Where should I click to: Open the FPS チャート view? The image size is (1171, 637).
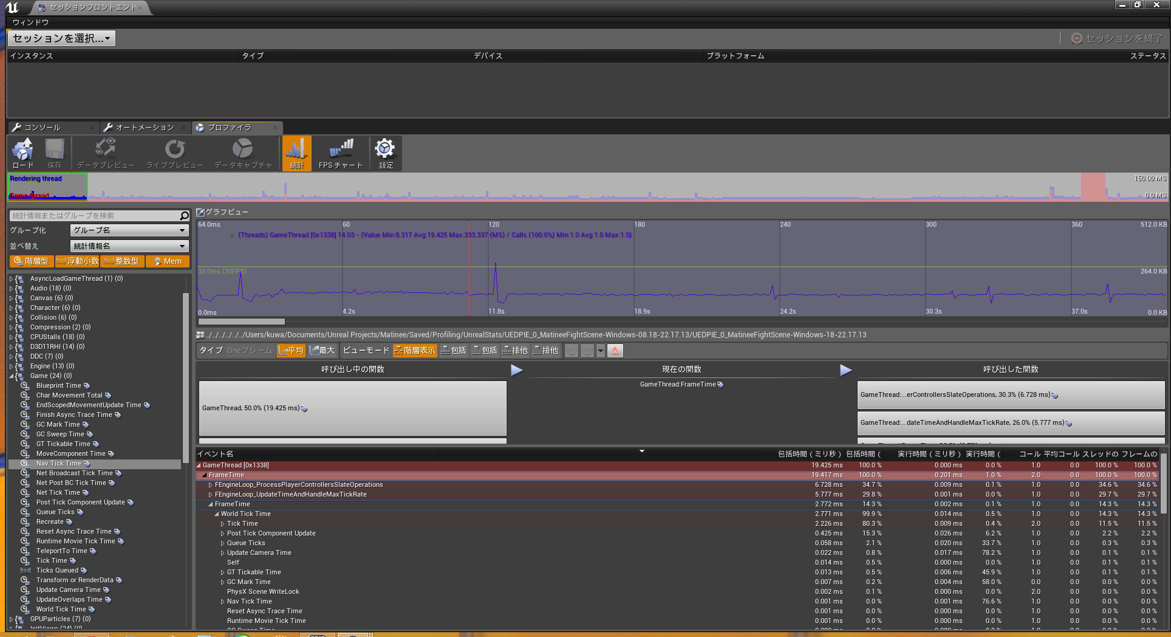[x=340, y=153]
